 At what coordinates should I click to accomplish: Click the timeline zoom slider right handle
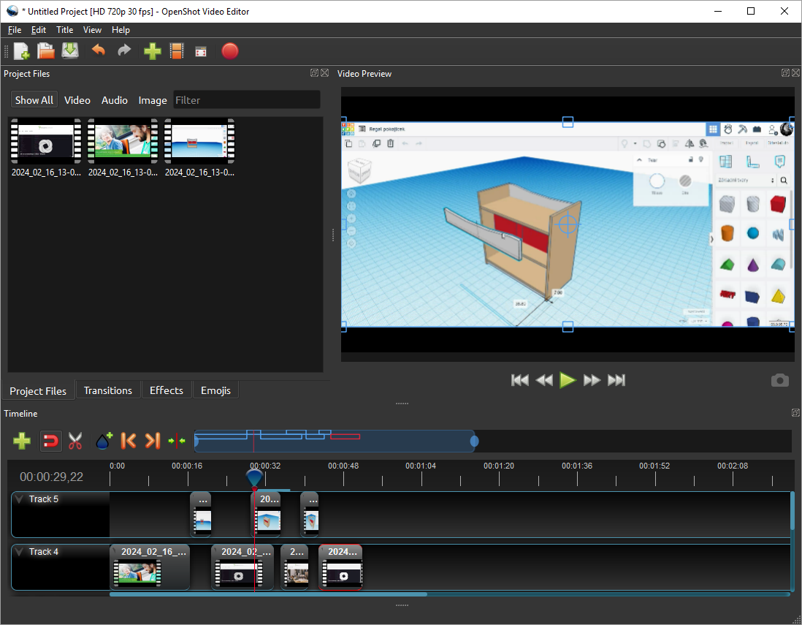click(475, 441)
